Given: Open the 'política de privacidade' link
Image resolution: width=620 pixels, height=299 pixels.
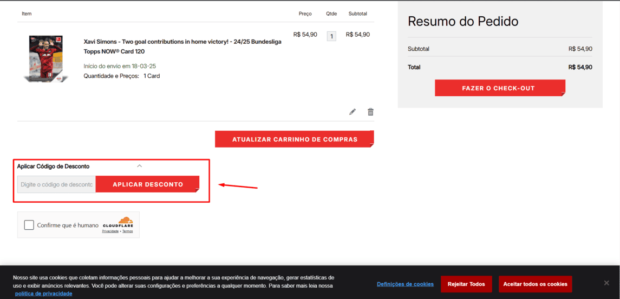Looking at the screenshot, I should [x=43, y=294].
